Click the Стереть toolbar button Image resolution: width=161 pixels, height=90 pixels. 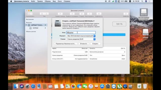pyautogui.click(x=82, y=14)
